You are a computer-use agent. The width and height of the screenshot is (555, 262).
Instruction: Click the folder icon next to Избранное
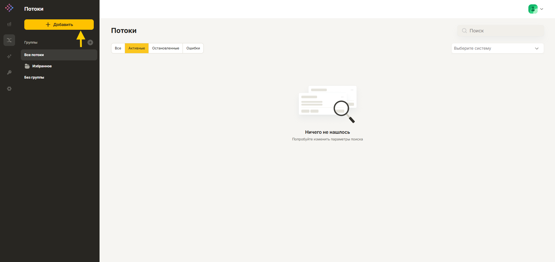tap(27, 66)
